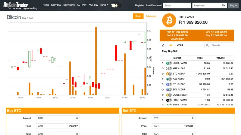The width and height of the screenshot is (241, 135).
Task: Sort by Market column header
Action: (x=177, y=58)
